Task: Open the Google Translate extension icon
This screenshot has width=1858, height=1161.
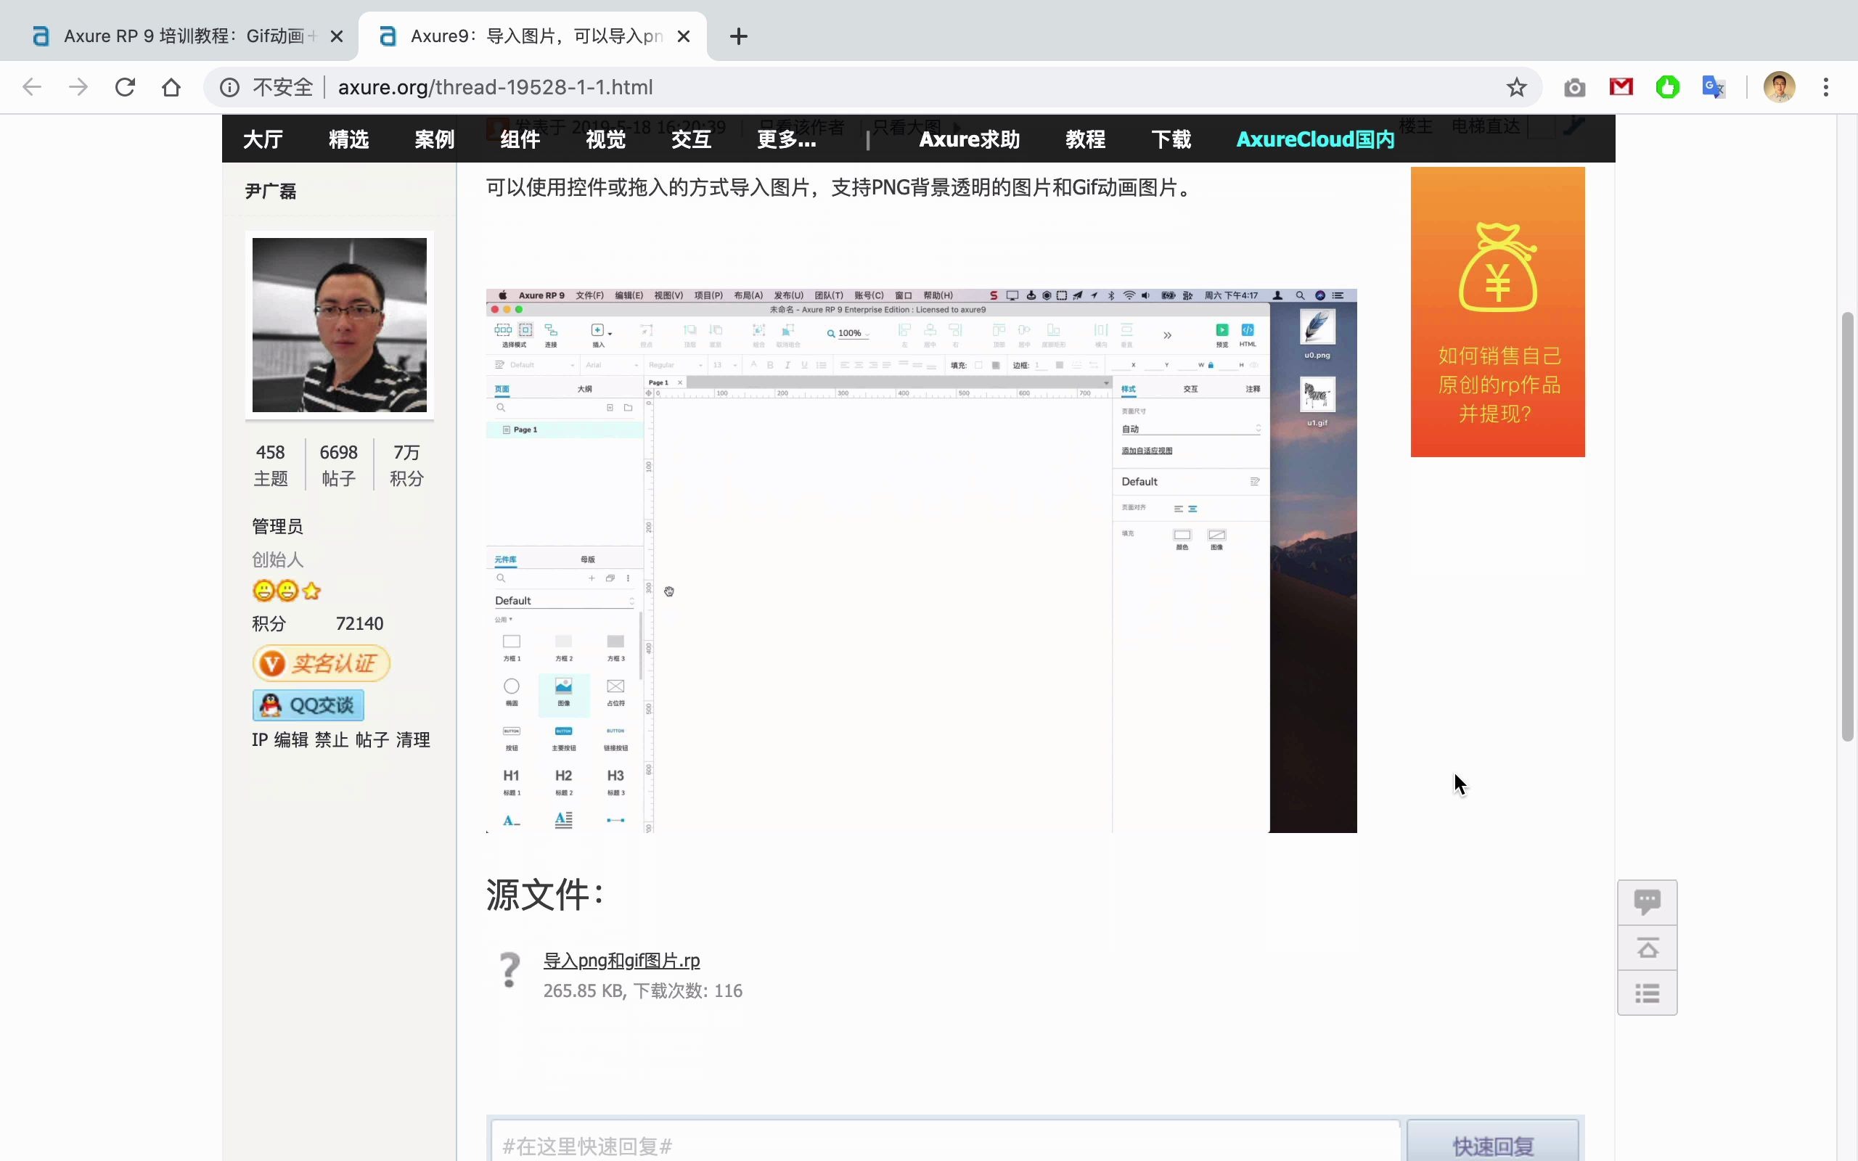Action: (1714, 87)
